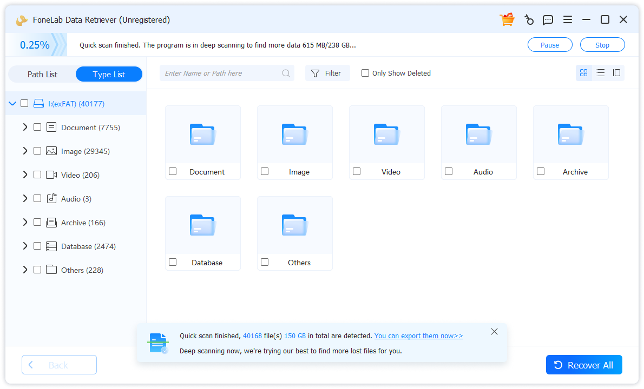644x389 pixels.
Task: Switch to the Path List tab
Action: point(42,73)
